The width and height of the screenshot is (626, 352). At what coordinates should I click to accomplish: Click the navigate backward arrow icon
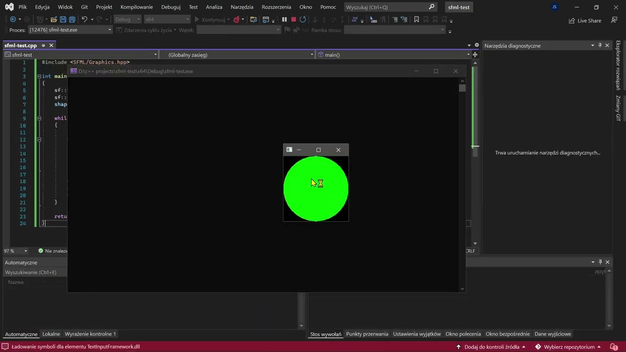(13, 20)
